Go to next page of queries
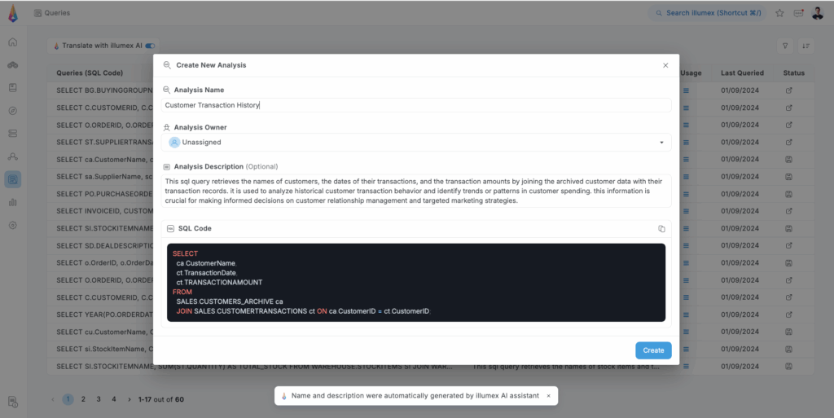This screenshot has width=834, height=418. click(x=129, y=399)
